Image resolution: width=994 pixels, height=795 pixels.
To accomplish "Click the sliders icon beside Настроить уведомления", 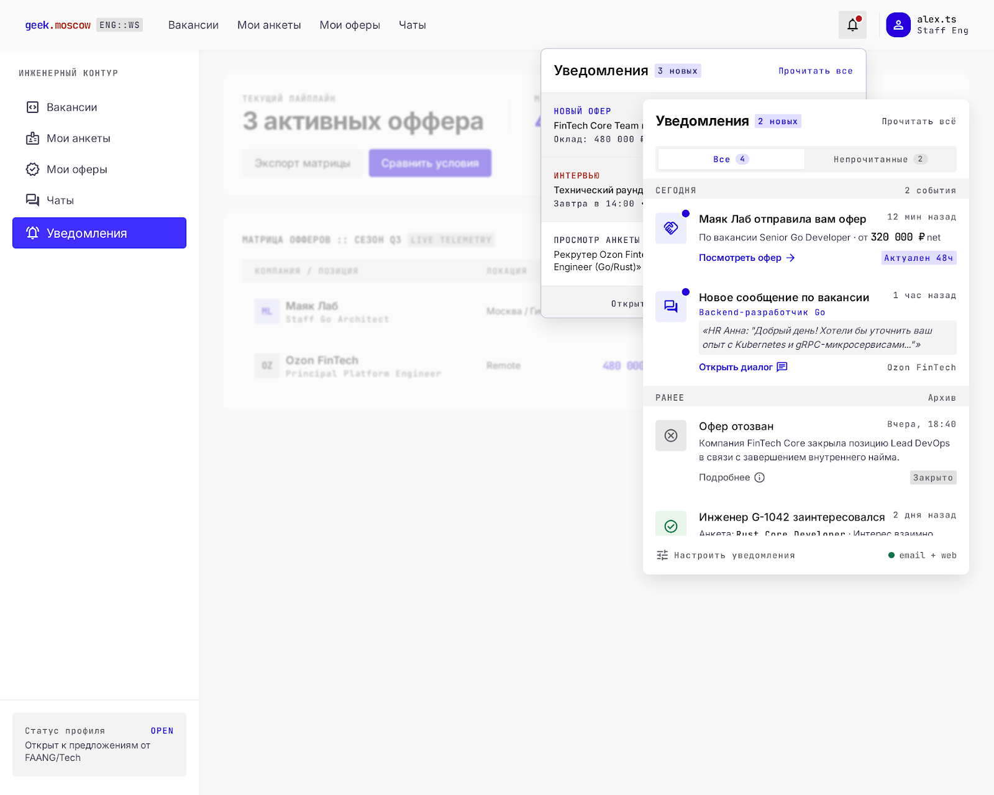I will coord(662,555).
